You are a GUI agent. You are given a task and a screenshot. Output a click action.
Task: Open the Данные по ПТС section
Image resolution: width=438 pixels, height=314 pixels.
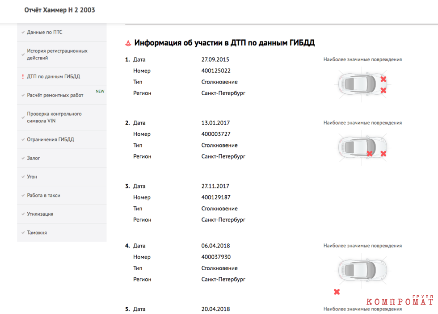[62, 32]
